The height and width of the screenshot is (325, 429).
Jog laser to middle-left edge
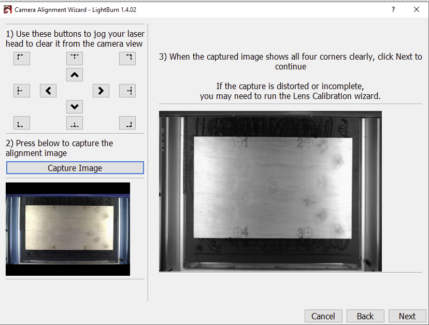22,91
